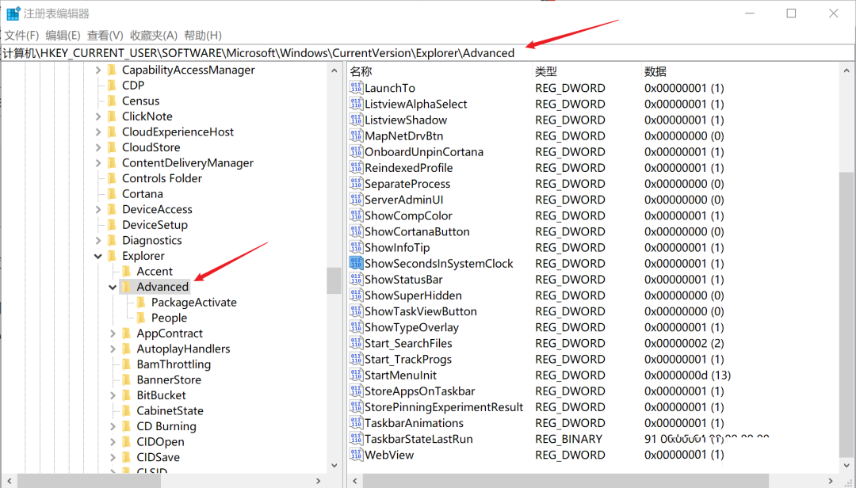Click the tree pane scroll-down arrow
Image resolution: width=856 pixels, height=488 pixels.
coord(334,466)
